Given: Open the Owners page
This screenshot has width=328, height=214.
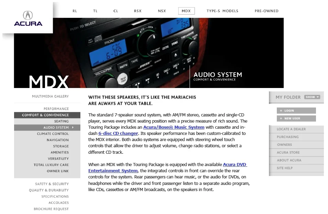Looking at the screenshot, I should [284, 145].
